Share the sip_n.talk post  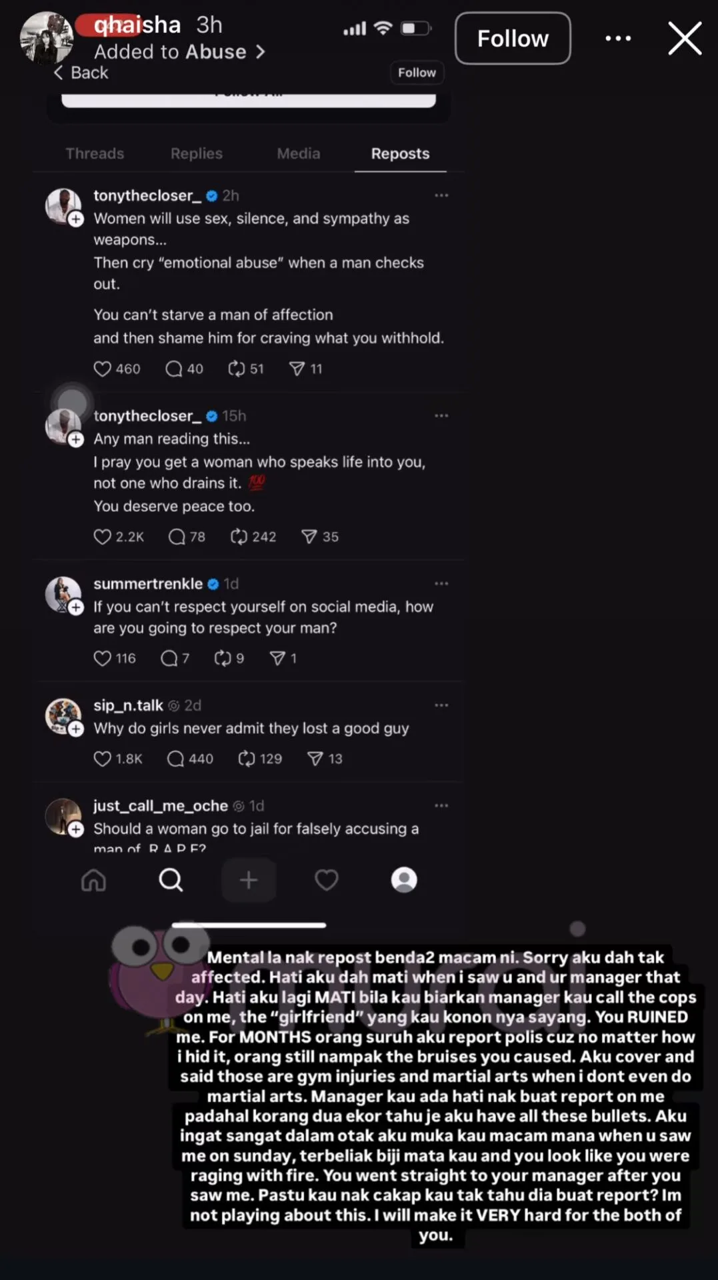click(x=315, y=759)
